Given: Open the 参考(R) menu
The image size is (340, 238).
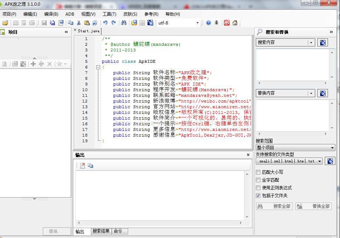Looking at the screenshot, I should tap(151, 14).
